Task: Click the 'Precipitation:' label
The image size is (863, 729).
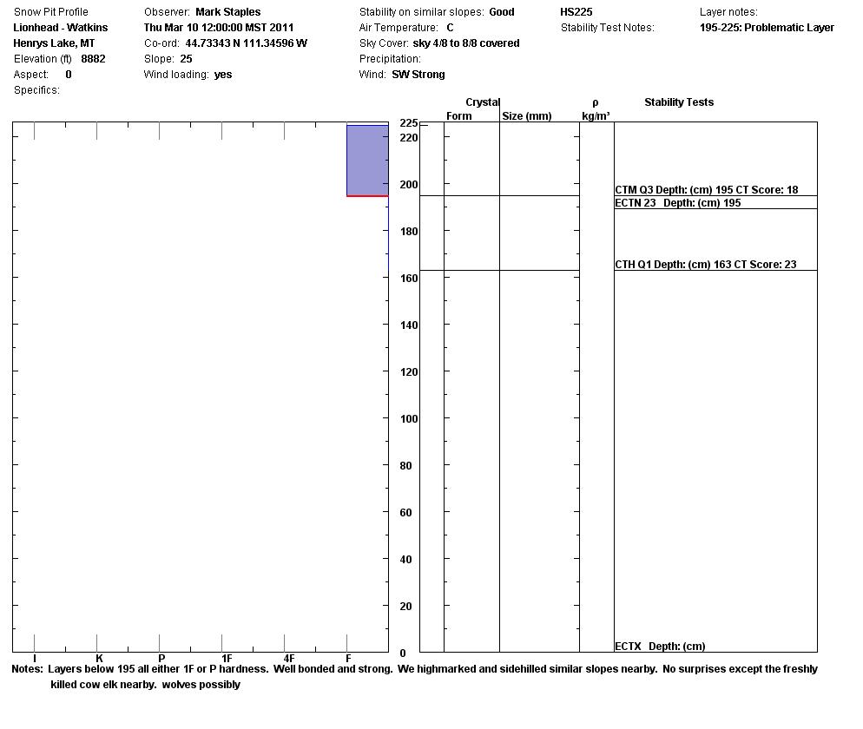Action: click(x=390, y=59)
